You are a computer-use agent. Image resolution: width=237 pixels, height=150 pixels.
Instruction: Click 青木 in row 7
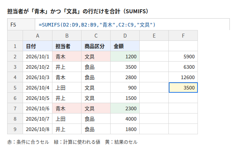(x=67, y=108)
